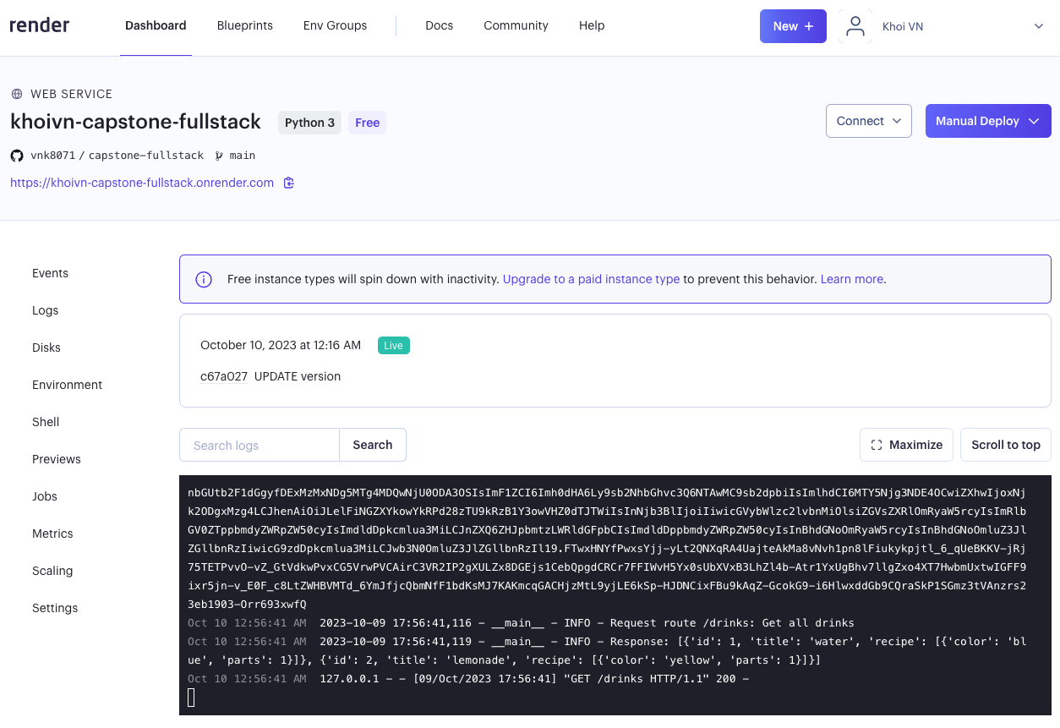Click the Python 3 badge
Image resolution: width=1060 pixels, height=728 pixels.
309,123
